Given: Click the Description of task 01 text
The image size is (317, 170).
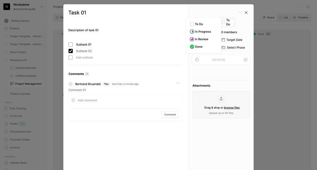Looking at the screenshot, I should click(83, 30).
